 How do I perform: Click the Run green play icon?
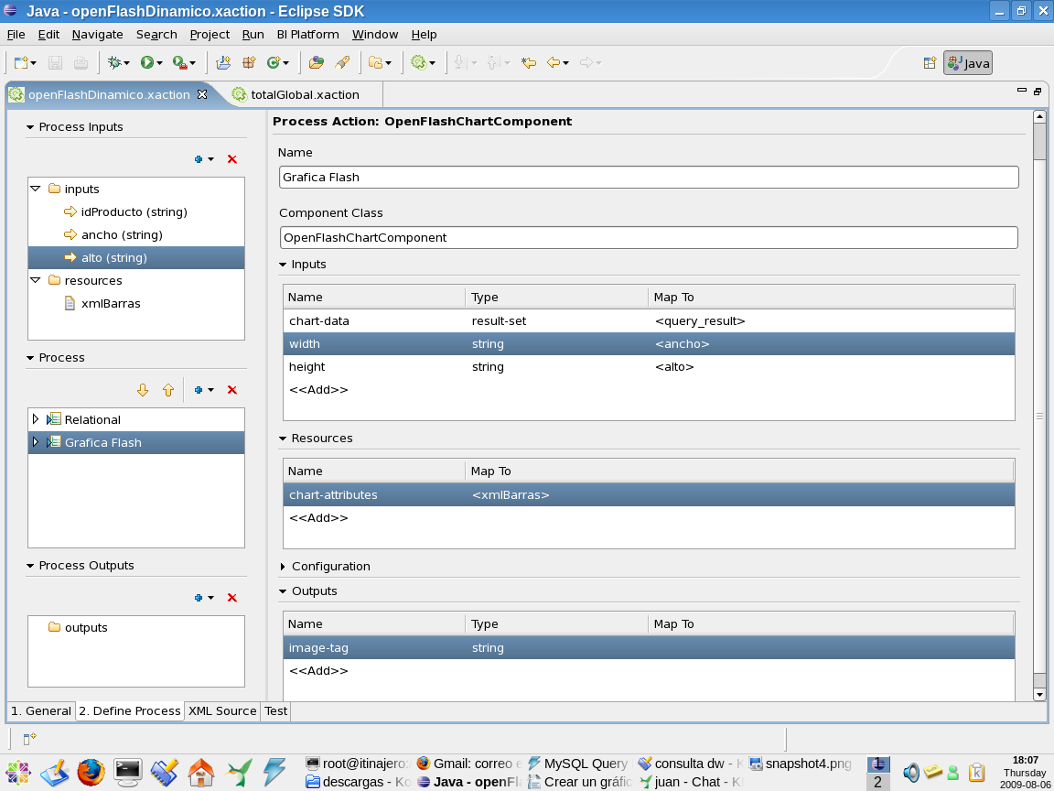[x=146, y=63]
